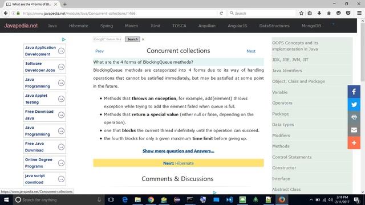Click the site security lock icon
365x205 pixels.
pos(18,13)
